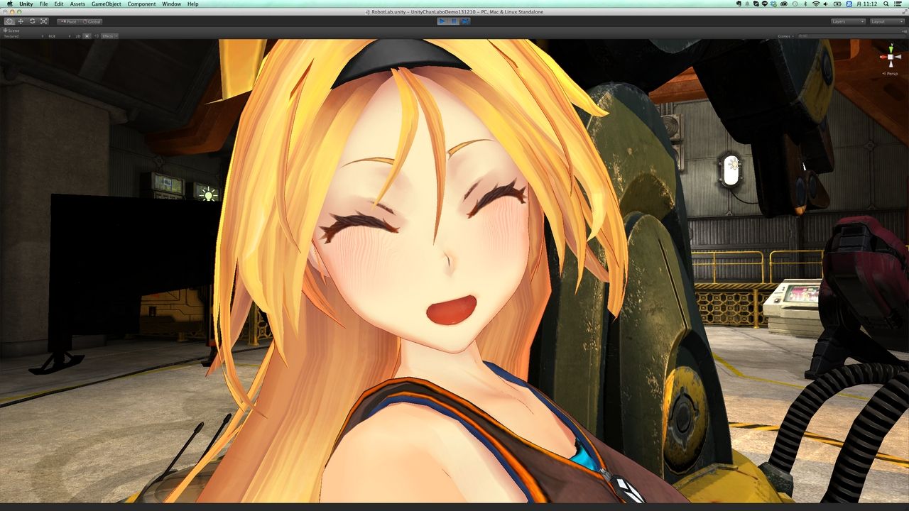The height and width of the screenshot is (511, 909).
Task: Open the Layout dropdown
Action: [888, 21]
